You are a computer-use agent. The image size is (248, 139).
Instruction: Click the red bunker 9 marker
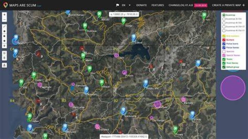pos(38,54)
